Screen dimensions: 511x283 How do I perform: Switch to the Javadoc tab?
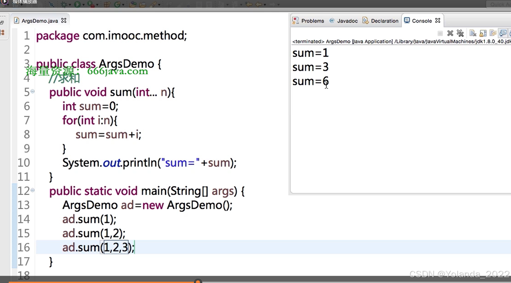[x=343, y=21]
